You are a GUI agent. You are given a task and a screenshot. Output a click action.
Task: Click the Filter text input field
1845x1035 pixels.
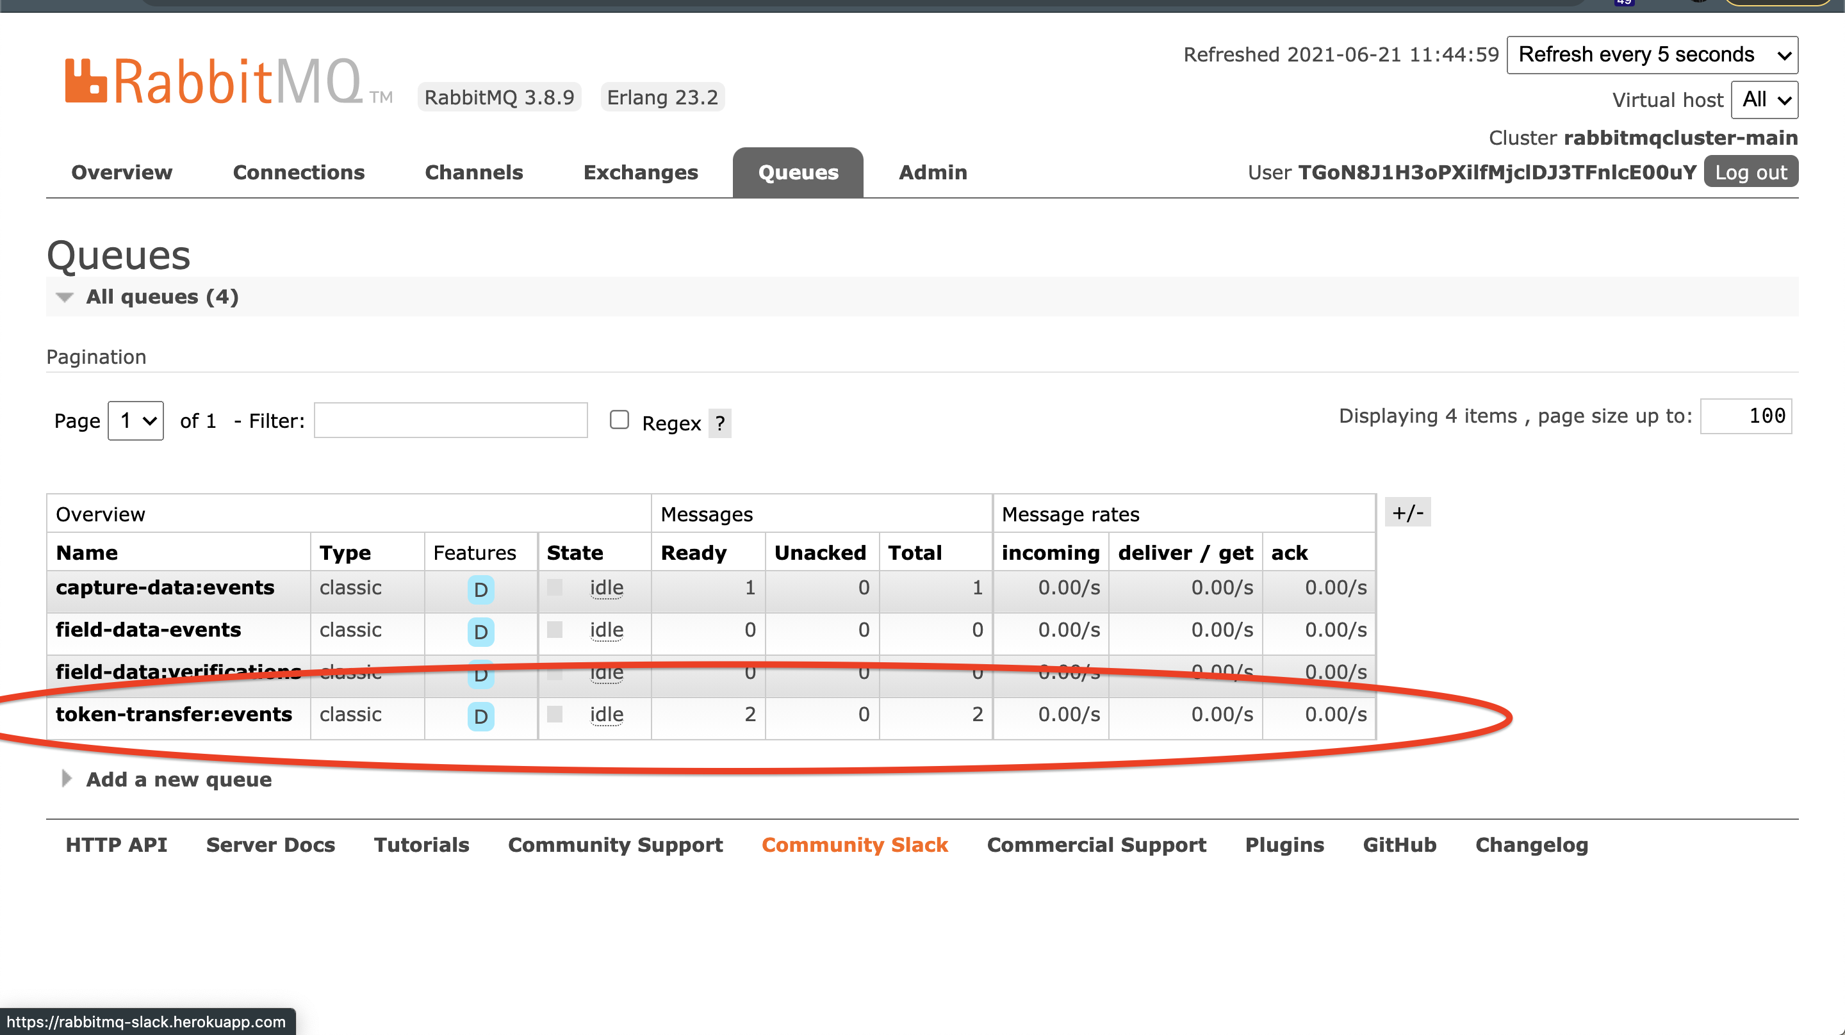(x=450, y=420)
